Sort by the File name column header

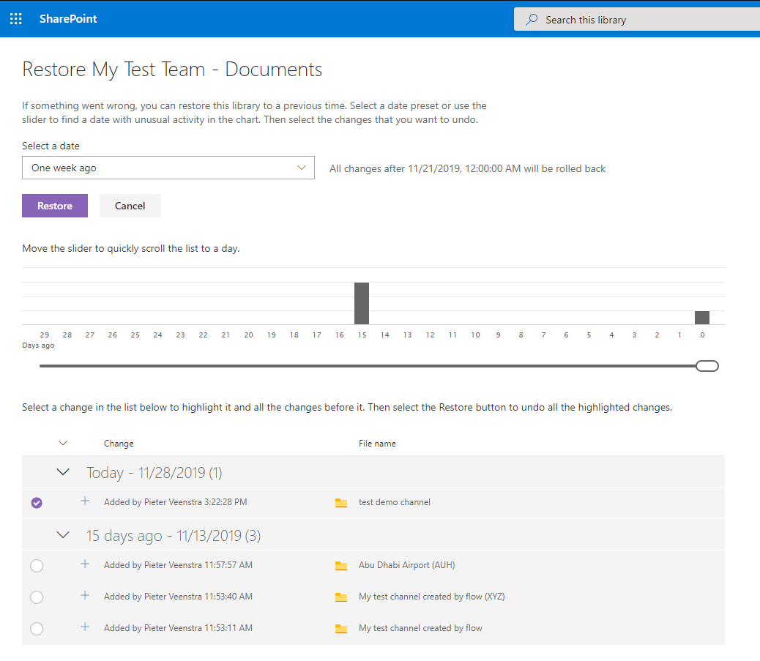pos(377,444)
